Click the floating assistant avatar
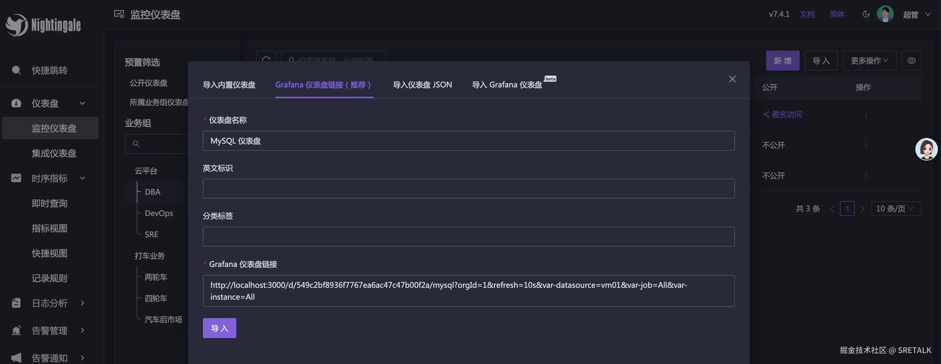 (926, 149)
